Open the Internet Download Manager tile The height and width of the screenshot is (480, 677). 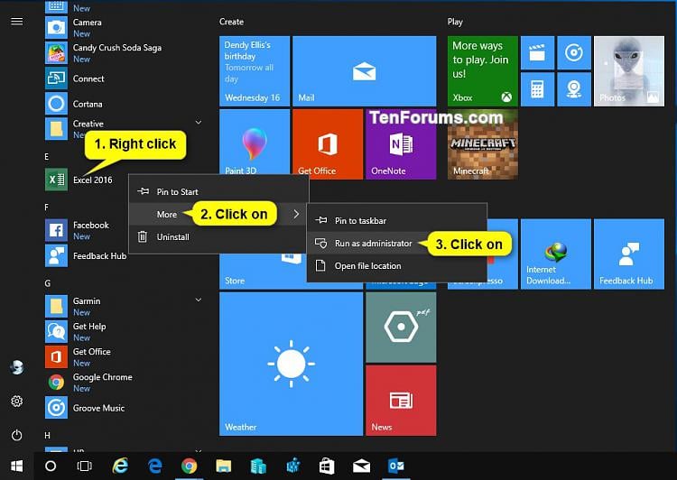click(x=556, y=254)
